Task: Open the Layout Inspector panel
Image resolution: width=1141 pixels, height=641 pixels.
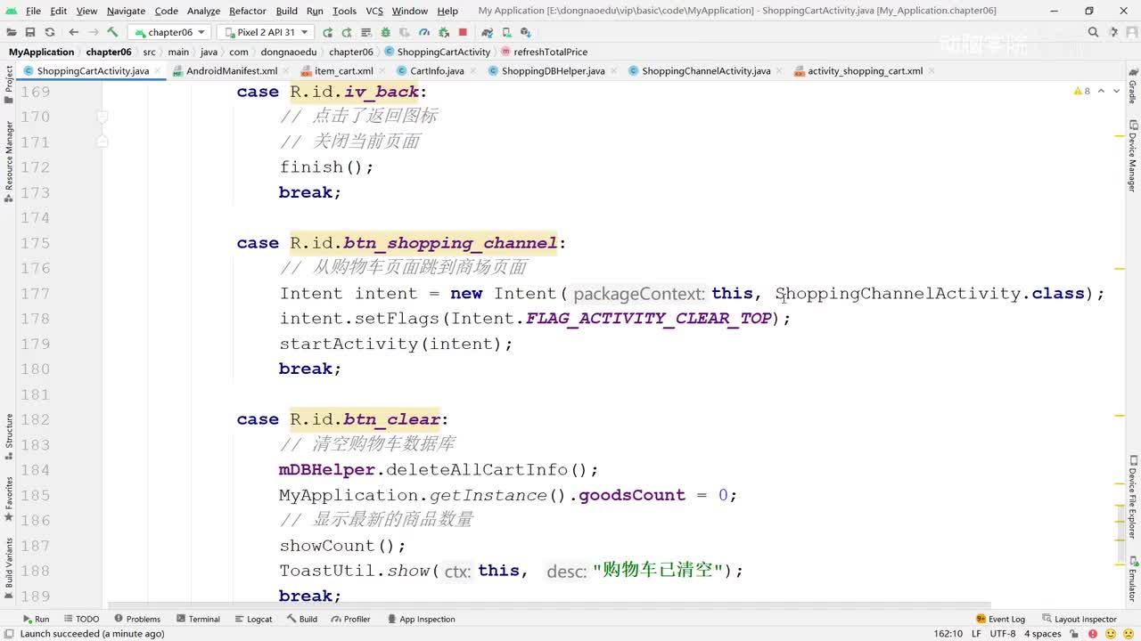Action: tap(1079, 619)
